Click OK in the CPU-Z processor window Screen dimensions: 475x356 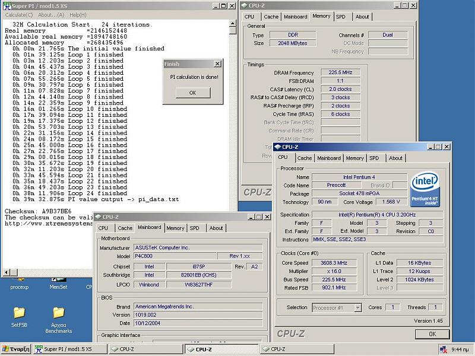(x=432, y=334)
